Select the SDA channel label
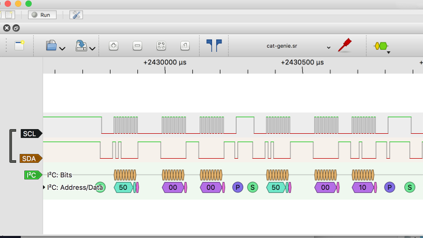Screen dimensions: 423x238 pos(30,158)
